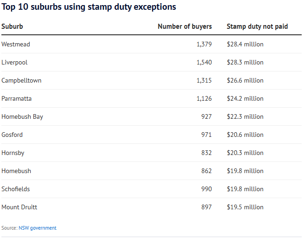
Task: Click the Number of buyers column header
Action: coord(184,26)
